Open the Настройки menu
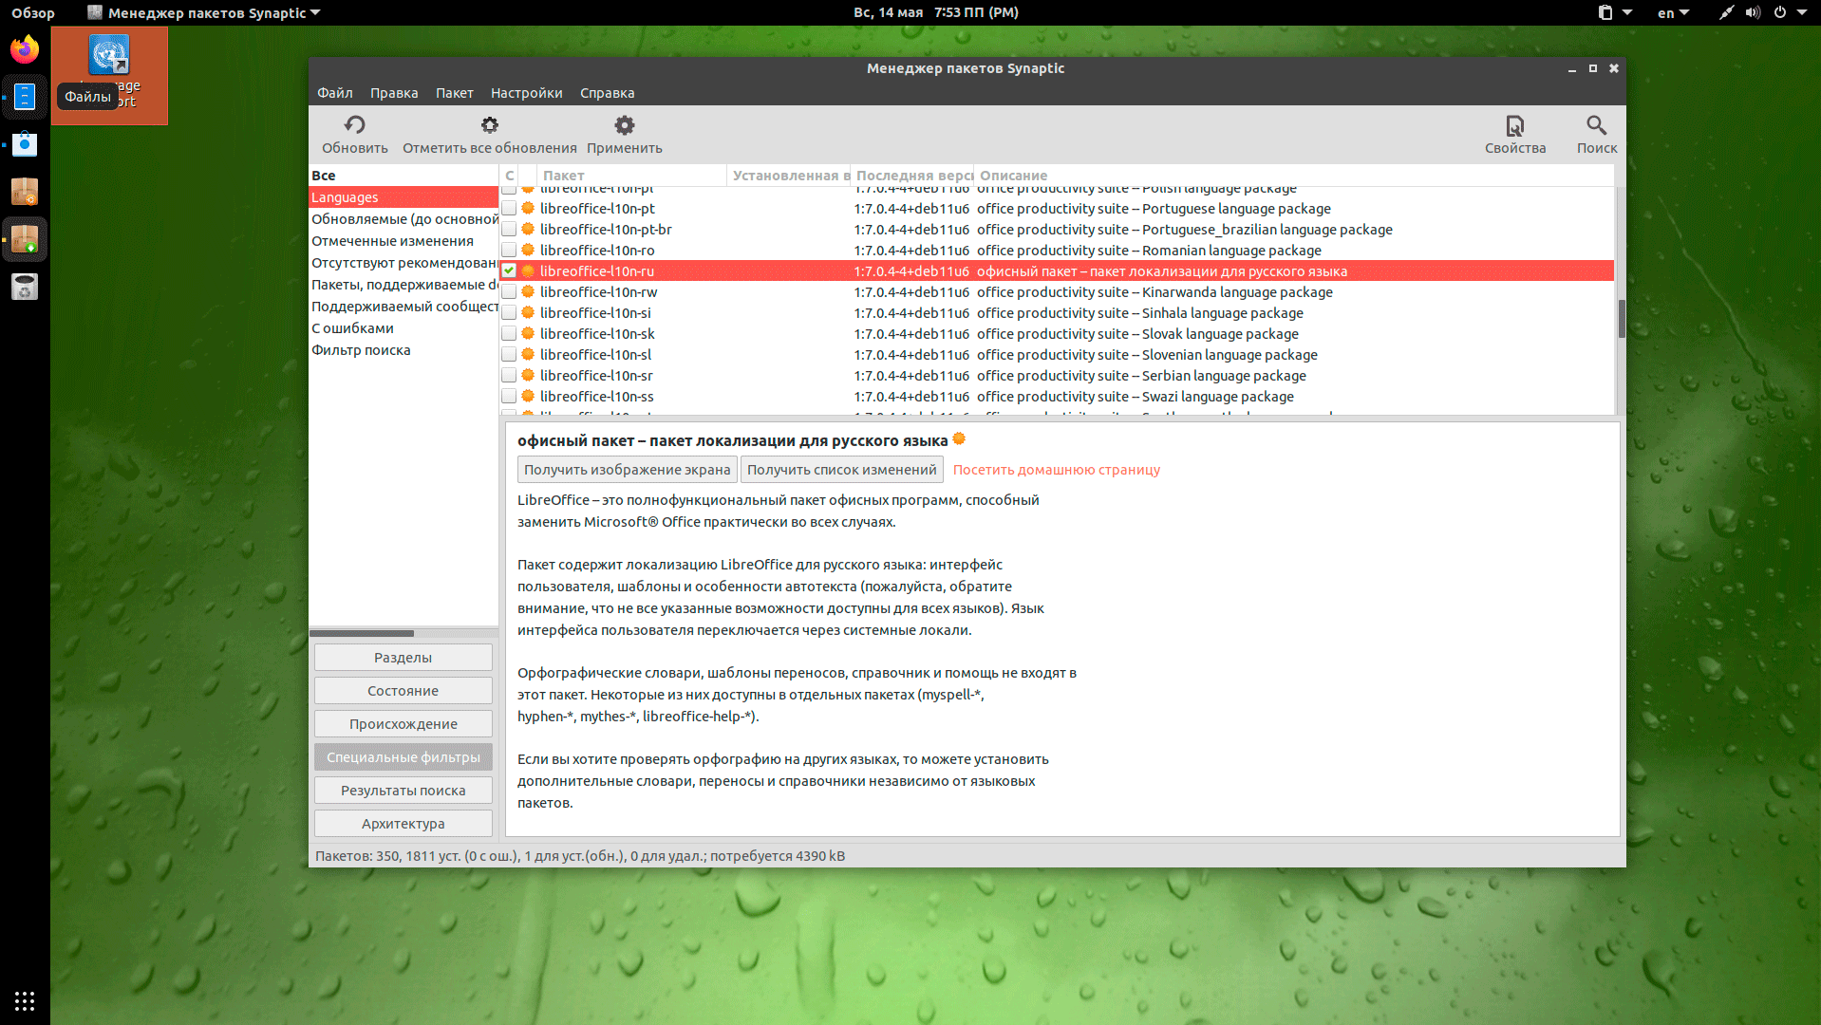Viewport: 1821px width, 1025px height. [x=526, y=93]
